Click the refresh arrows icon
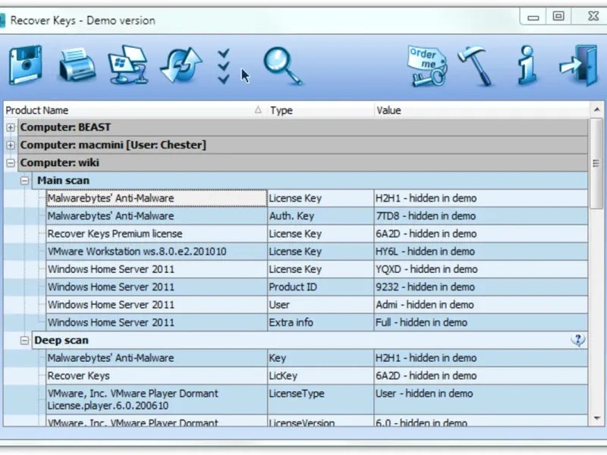Viewport: 607px width, 455px height. click(181, 64)
